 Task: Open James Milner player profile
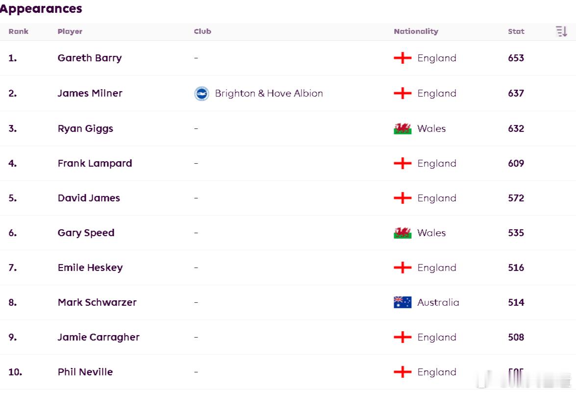coord(90,93)
